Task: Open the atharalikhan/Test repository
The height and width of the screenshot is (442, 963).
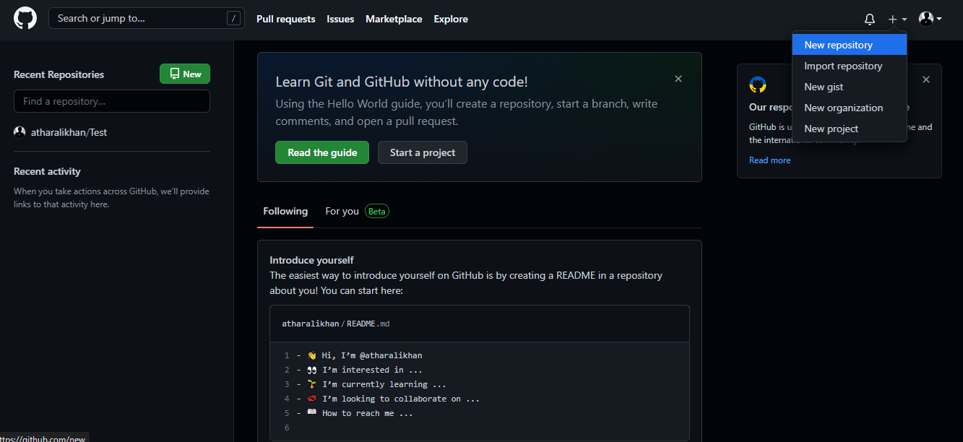Action: pyautogui.click(x=69, y=132)
